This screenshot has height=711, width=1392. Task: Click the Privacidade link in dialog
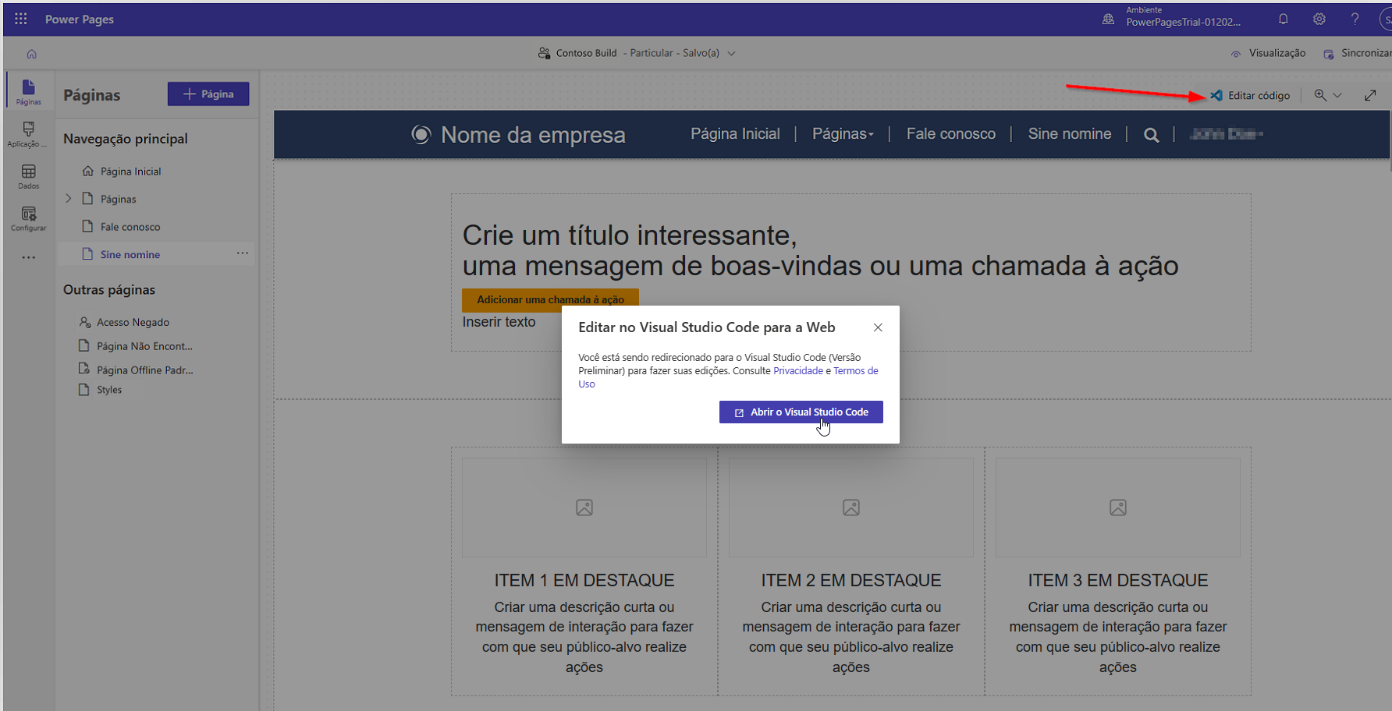tap(797, 371)
